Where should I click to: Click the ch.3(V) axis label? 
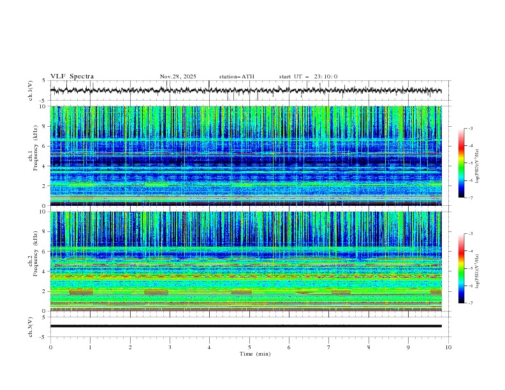31,326
